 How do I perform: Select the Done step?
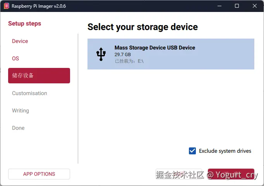18,128
